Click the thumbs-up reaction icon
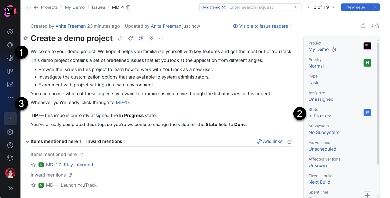The height and width of the screenshot is (198, 390). pos(363,25)
